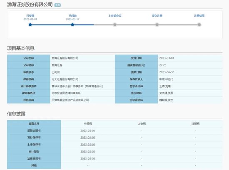The height and width of the screenshot is (170, 229).
Task: Select the 提交注册 stage label
Action: click(157, 16)
